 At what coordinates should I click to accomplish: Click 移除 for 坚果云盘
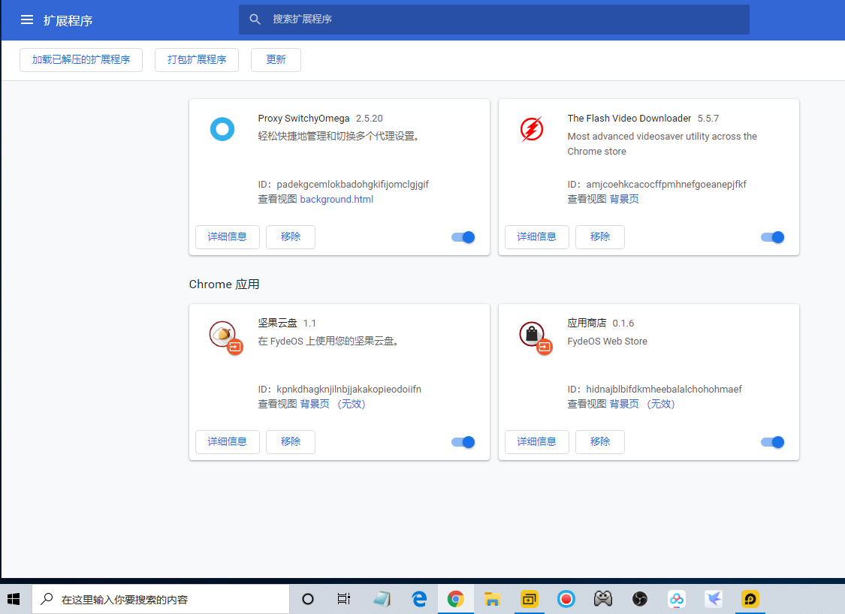(x=291, y=442)
